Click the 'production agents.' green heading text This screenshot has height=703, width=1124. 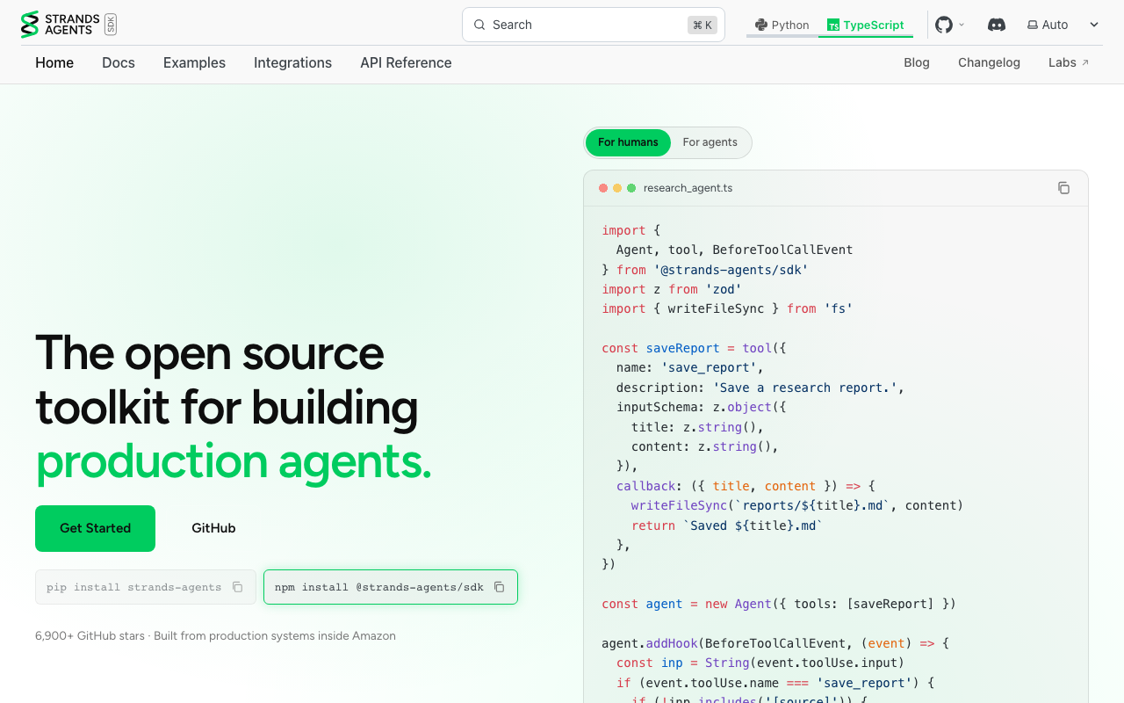click(234, 461)
